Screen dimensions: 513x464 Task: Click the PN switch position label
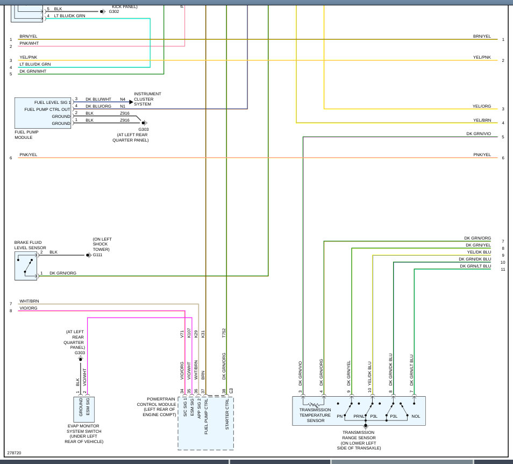(340, 416)
